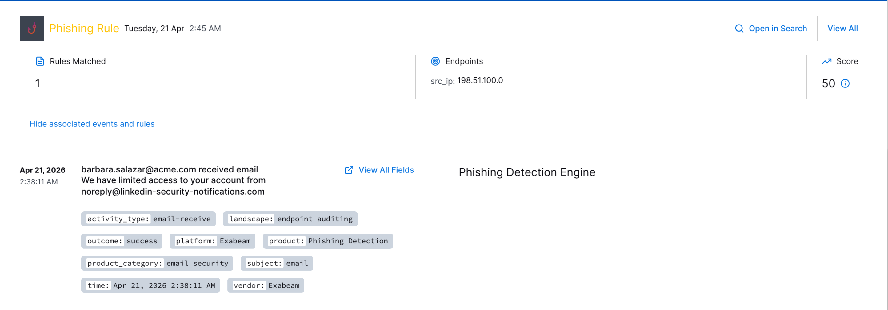Select the time: Apr 21, 2026 tag
The height and width of the screenshot is (310, 888).
151,285
